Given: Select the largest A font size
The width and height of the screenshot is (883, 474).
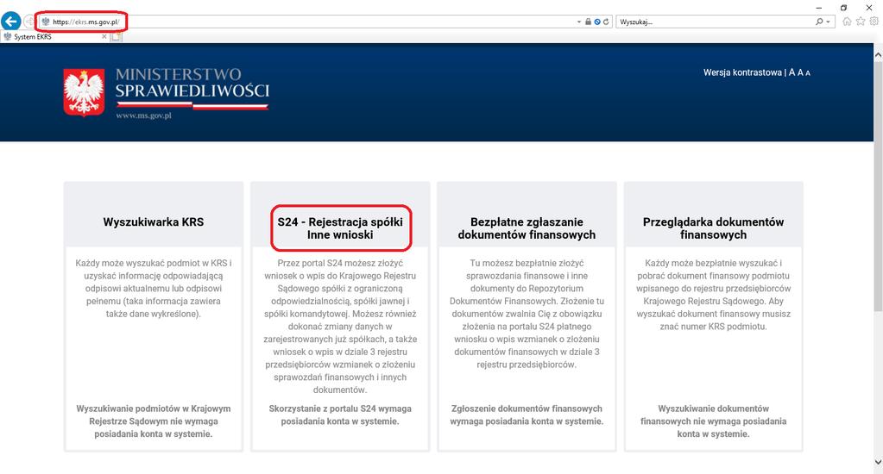Looking at the screenshot, I should pyautogui.click(x=792, y=72).
